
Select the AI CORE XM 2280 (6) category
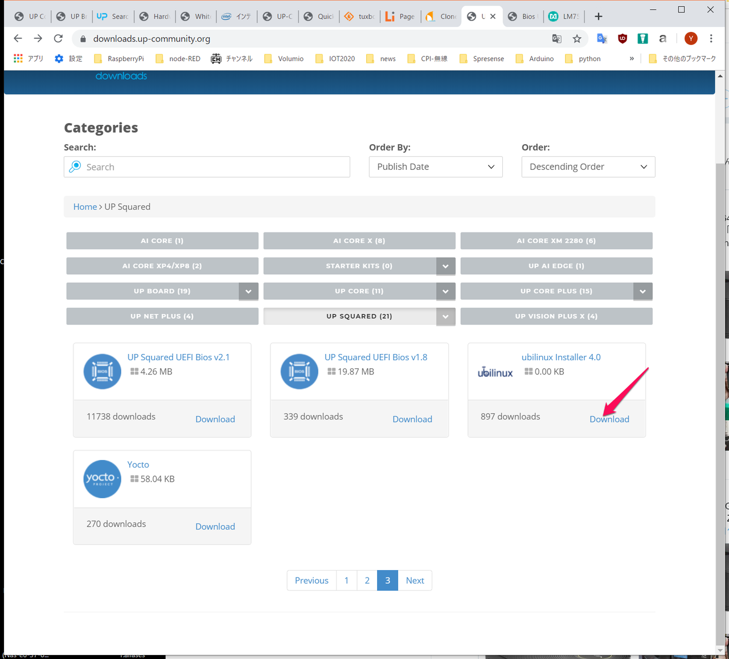point(556,241)
